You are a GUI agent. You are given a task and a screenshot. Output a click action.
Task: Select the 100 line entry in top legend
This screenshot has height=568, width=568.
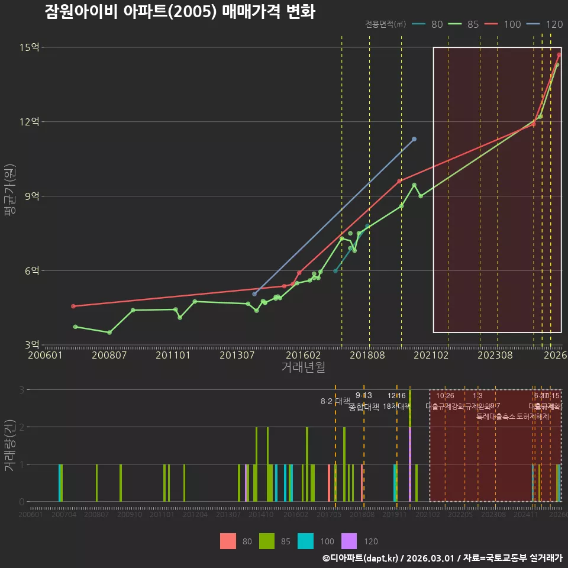click(x=502, y=24)
